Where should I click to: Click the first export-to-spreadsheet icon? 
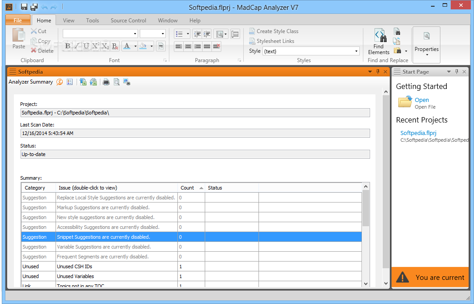(83, 82)
